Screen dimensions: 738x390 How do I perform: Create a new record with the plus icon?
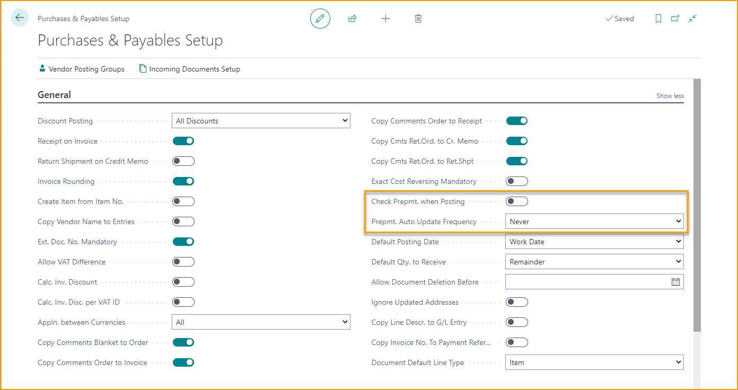[x=385, y=18]
